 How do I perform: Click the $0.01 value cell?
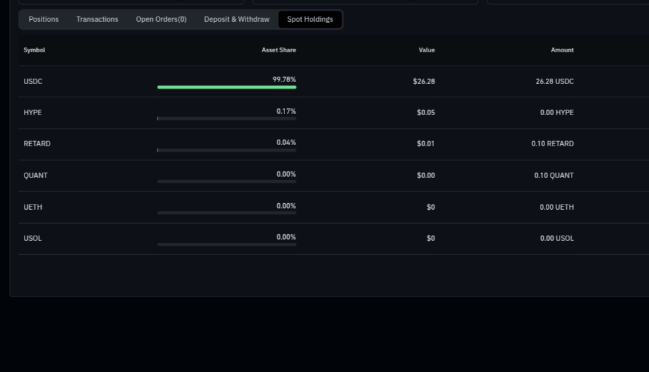tap(426, 144)
